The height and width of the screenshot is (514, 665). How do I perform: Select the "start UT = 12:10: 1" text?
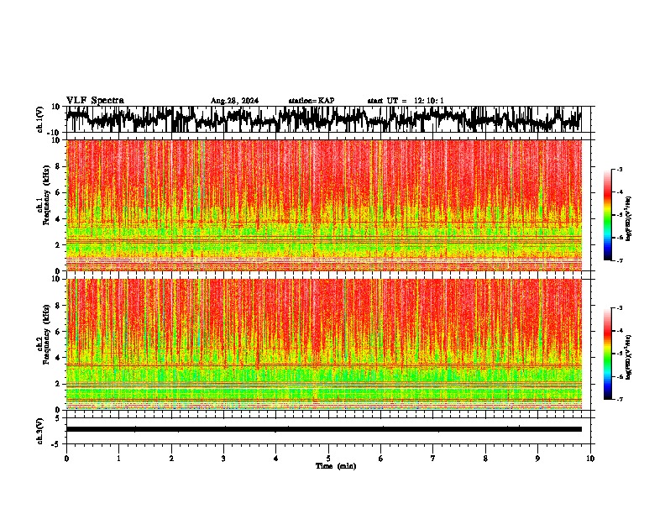[406, 101]
